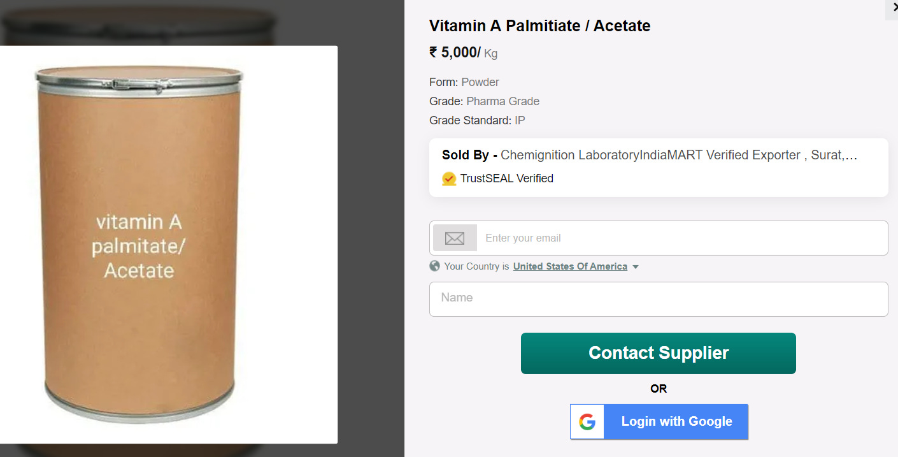Viewport: 898px width, 457px height.
Task: Click the globe icon before Your Country
Action: tap(435, 266)
